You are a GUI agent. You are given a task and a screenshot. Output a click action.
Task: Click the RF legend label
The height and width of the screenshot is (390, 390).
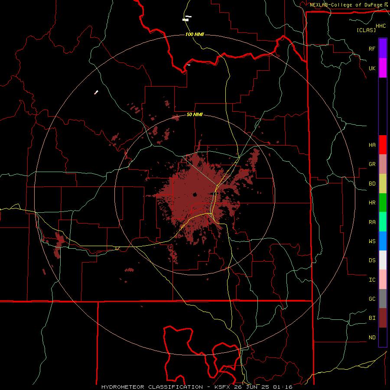(372, 49)
